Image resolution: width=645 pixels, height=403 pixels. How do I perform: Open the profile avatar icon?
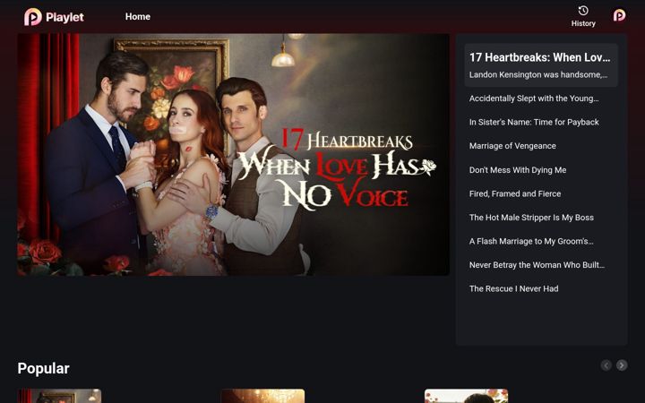619,15
